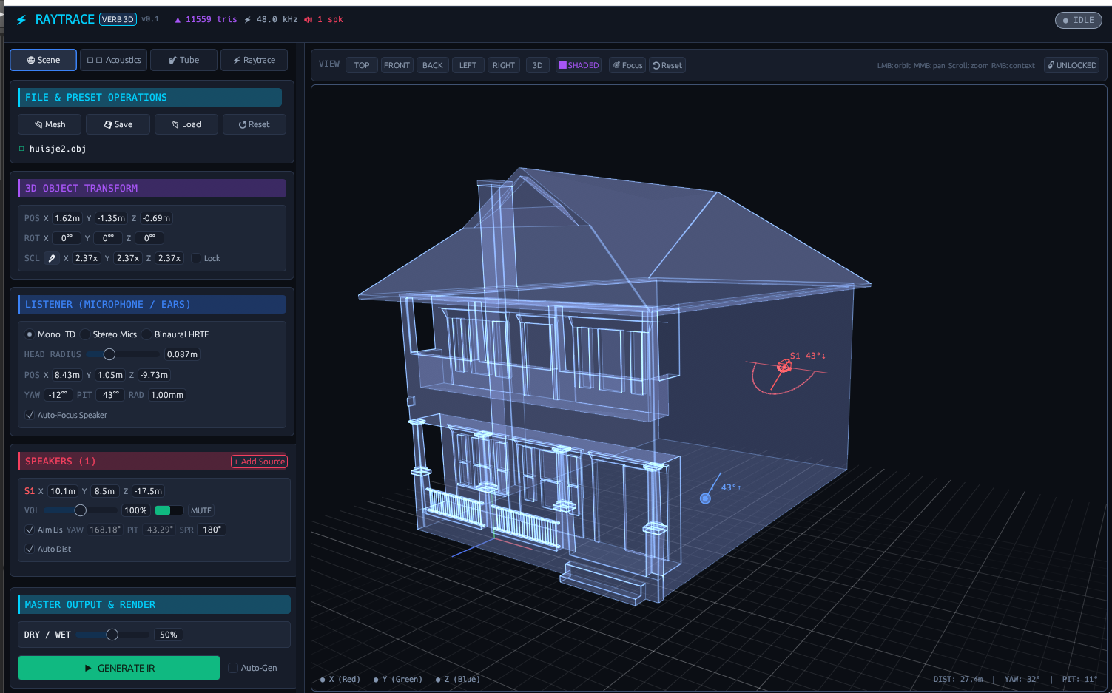The width and height of the screenshot is (1112, 693).
Task: Mute speaker S1
Action: click(201, 510)
